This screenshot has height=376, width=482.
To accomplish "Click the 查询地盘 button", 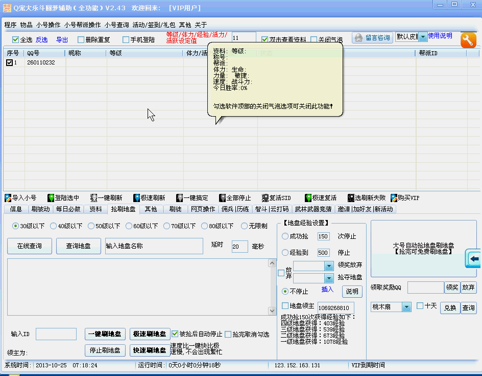I will pos(79,246).
